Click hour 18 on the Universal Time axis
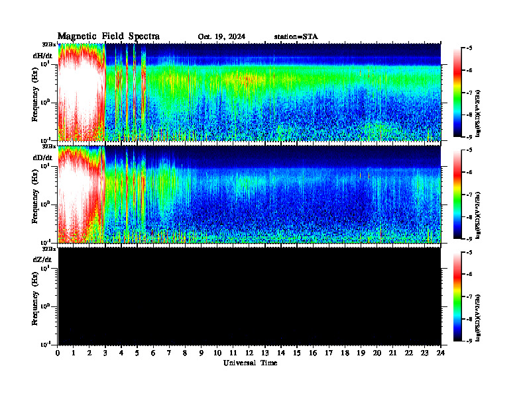This screenshot has width=525, height=405. pos(345,353)
